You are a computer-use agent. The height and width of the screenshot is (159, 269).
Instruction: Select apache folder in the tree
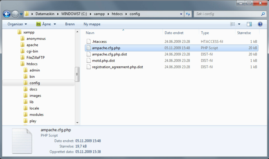(32, 45)
